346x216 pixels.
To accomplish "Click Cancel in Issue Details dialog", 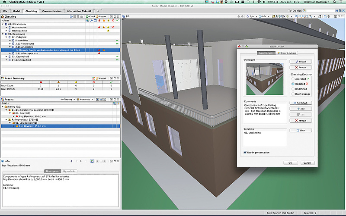I will [307, 163].
